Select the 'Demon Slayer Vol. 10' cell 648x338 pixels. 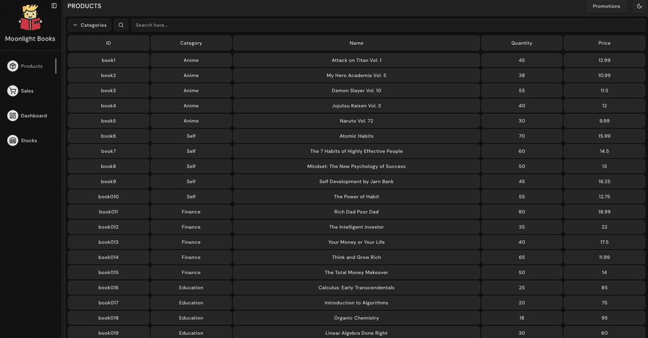[356, 90]
